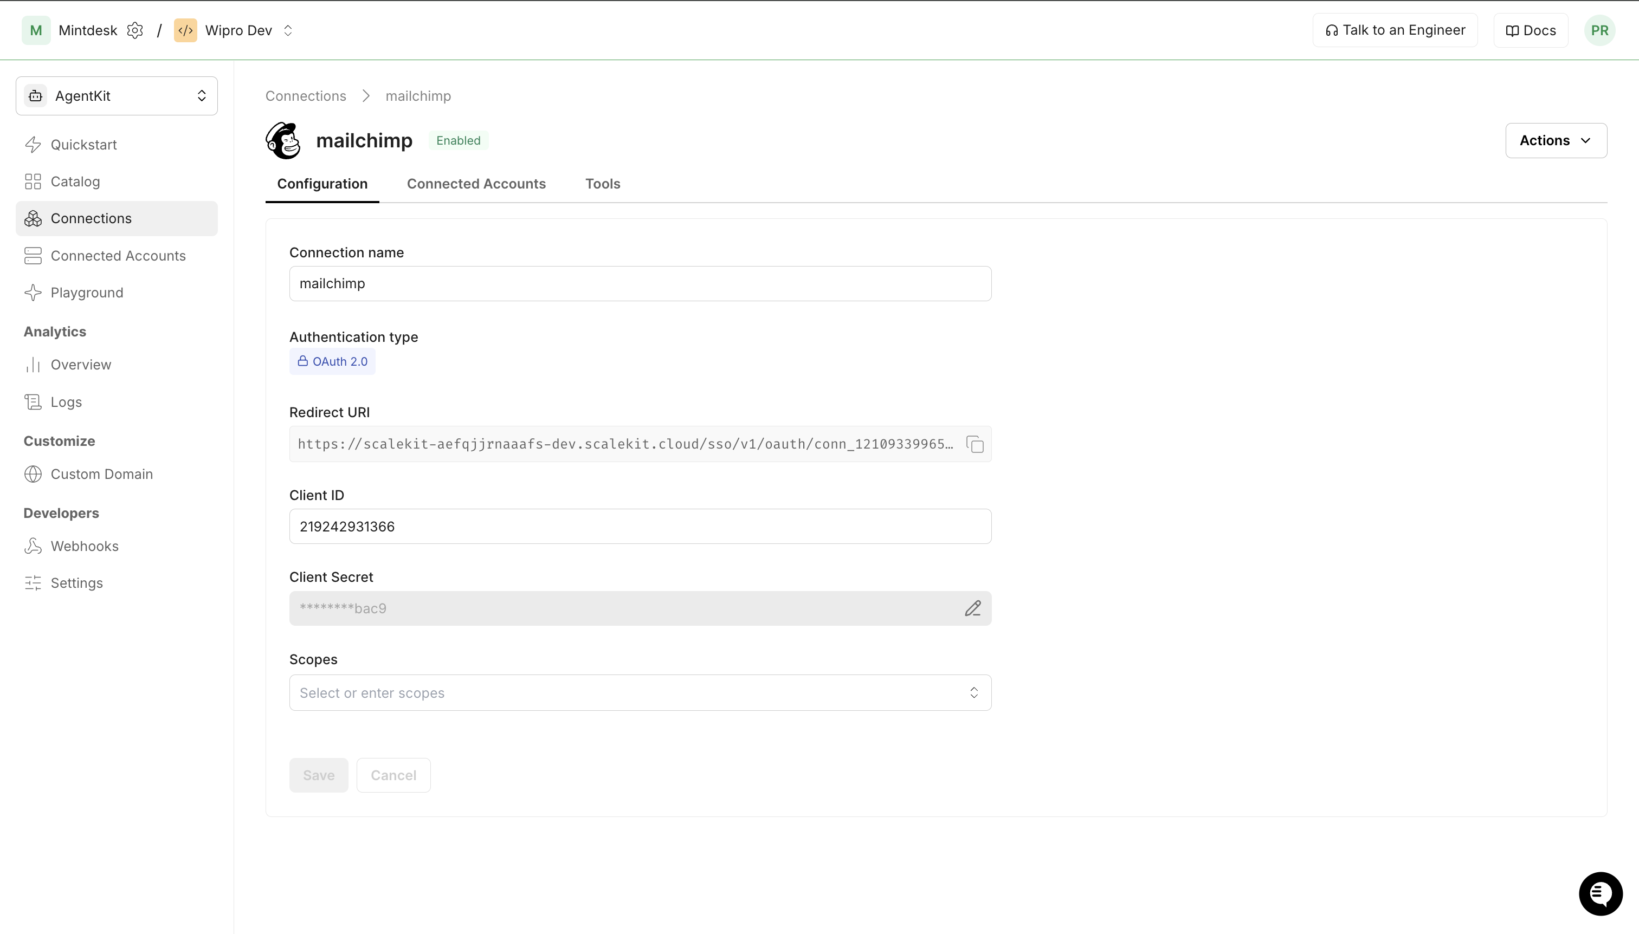Focus the Connection name field
This screenshot has width=1639, height=934.
click(x=640, y=283)
